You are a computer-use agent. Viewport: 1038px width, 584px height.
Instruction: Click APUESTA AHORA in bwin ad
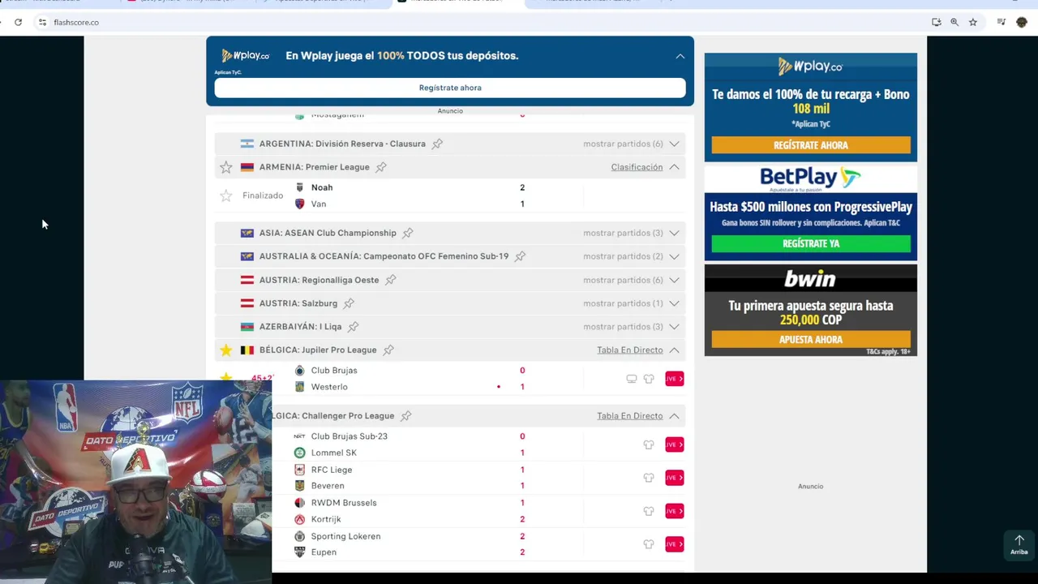pos(811,340)
